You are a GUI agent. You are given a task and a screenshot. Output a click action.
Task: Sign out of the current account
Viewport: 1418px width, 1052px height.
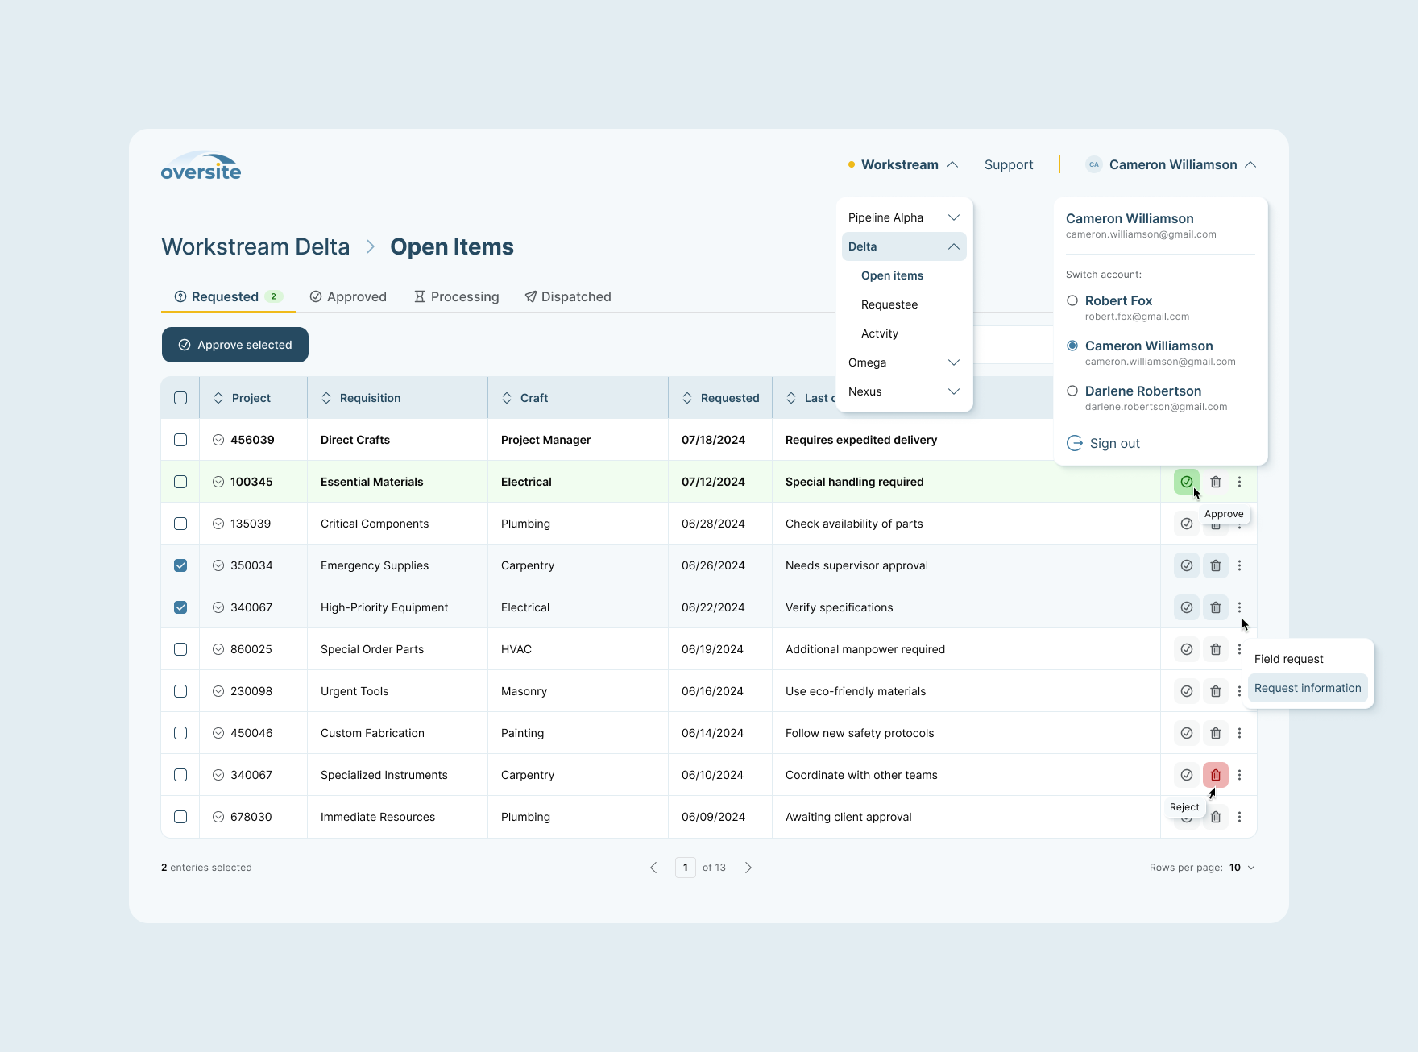point(1114,442)
